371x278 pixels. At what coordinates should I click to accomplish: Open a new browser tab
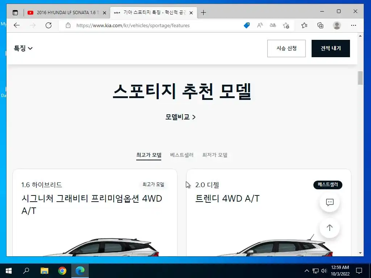[x=203, y=13]
